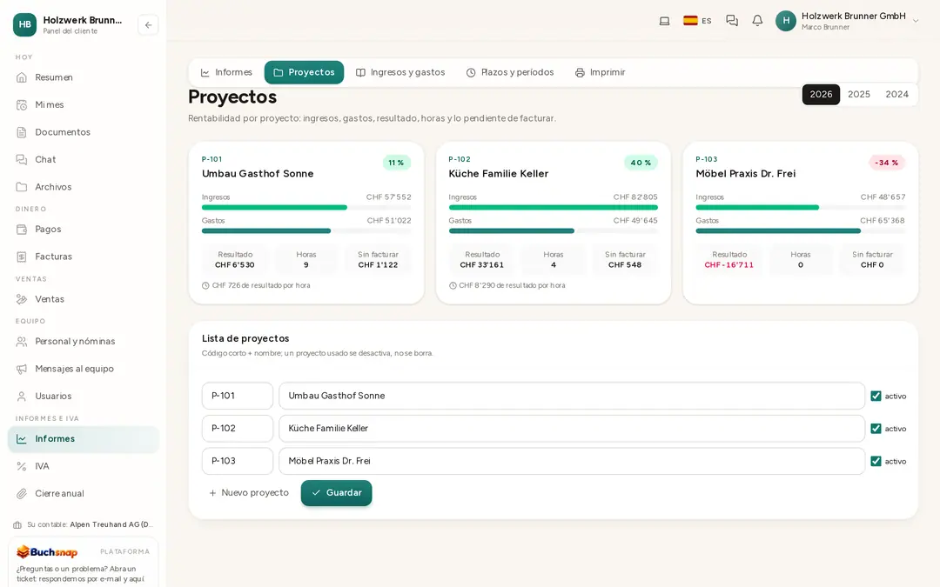Click the Mi mes calendar icon
Viewport: 940px width, 587px height.
pos(22,105)
